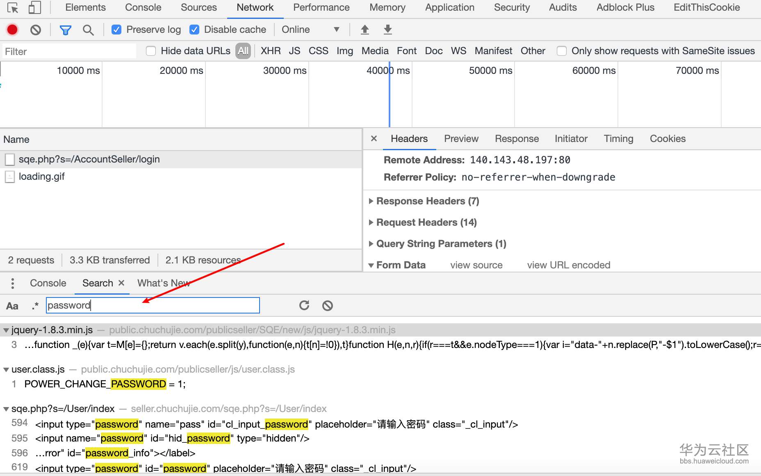Screen dimensions: 761x476
Task: Expand Query String Parameters section
Action: pos(371,244)
